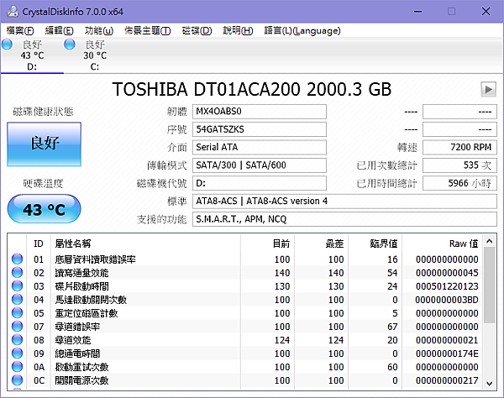Screen dimensions: 504x398
Task: Select the 啟動重試次數 attribute row
Action: point(245,367)
